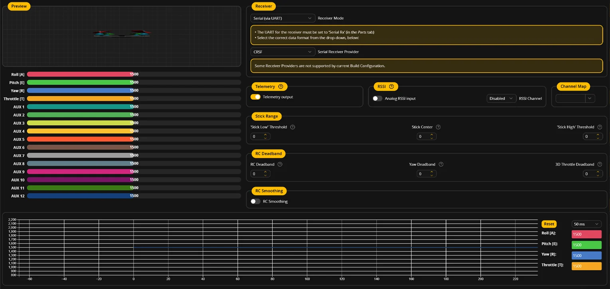Show help for 'Stick High' Threshold
Viewport: 610px width, 289px height.
(600, 127)
